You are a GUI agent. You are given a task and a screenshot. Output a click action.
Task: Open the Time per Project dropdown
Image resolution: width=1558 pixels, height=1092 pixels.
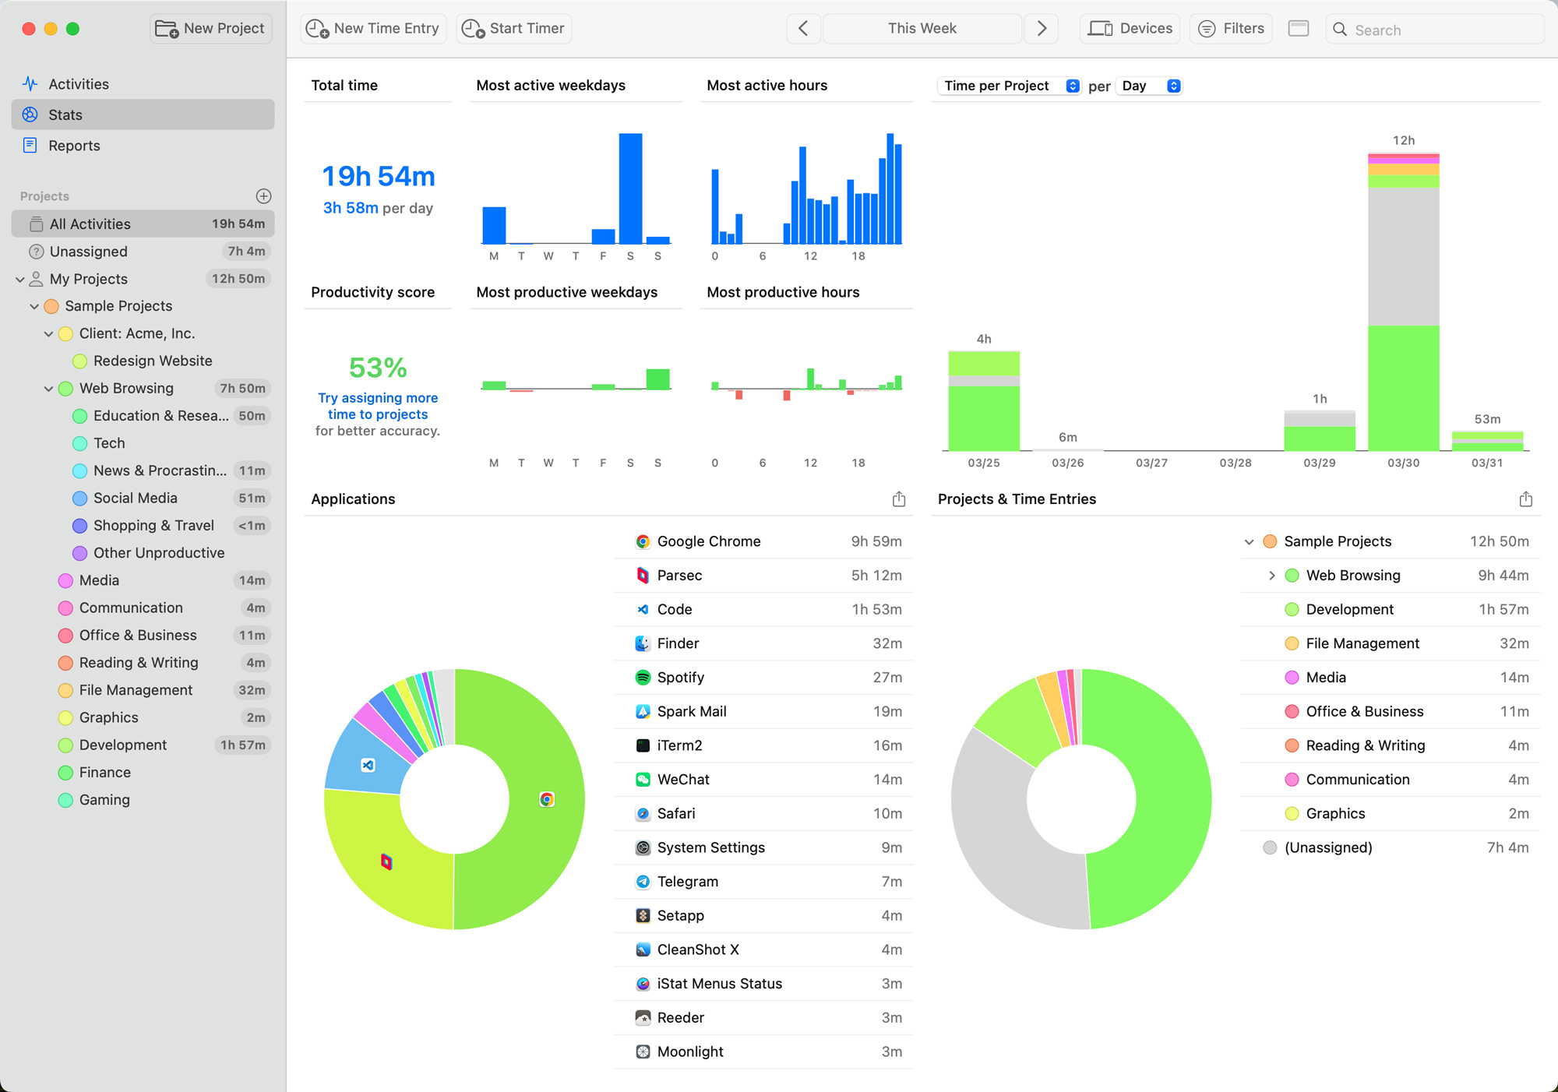[x=1010, y=86]
